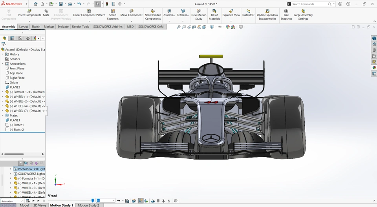Click the FeatureManager design tree tab icon
The height and width of the screenshot is (207, 377).
pos(4,38)
